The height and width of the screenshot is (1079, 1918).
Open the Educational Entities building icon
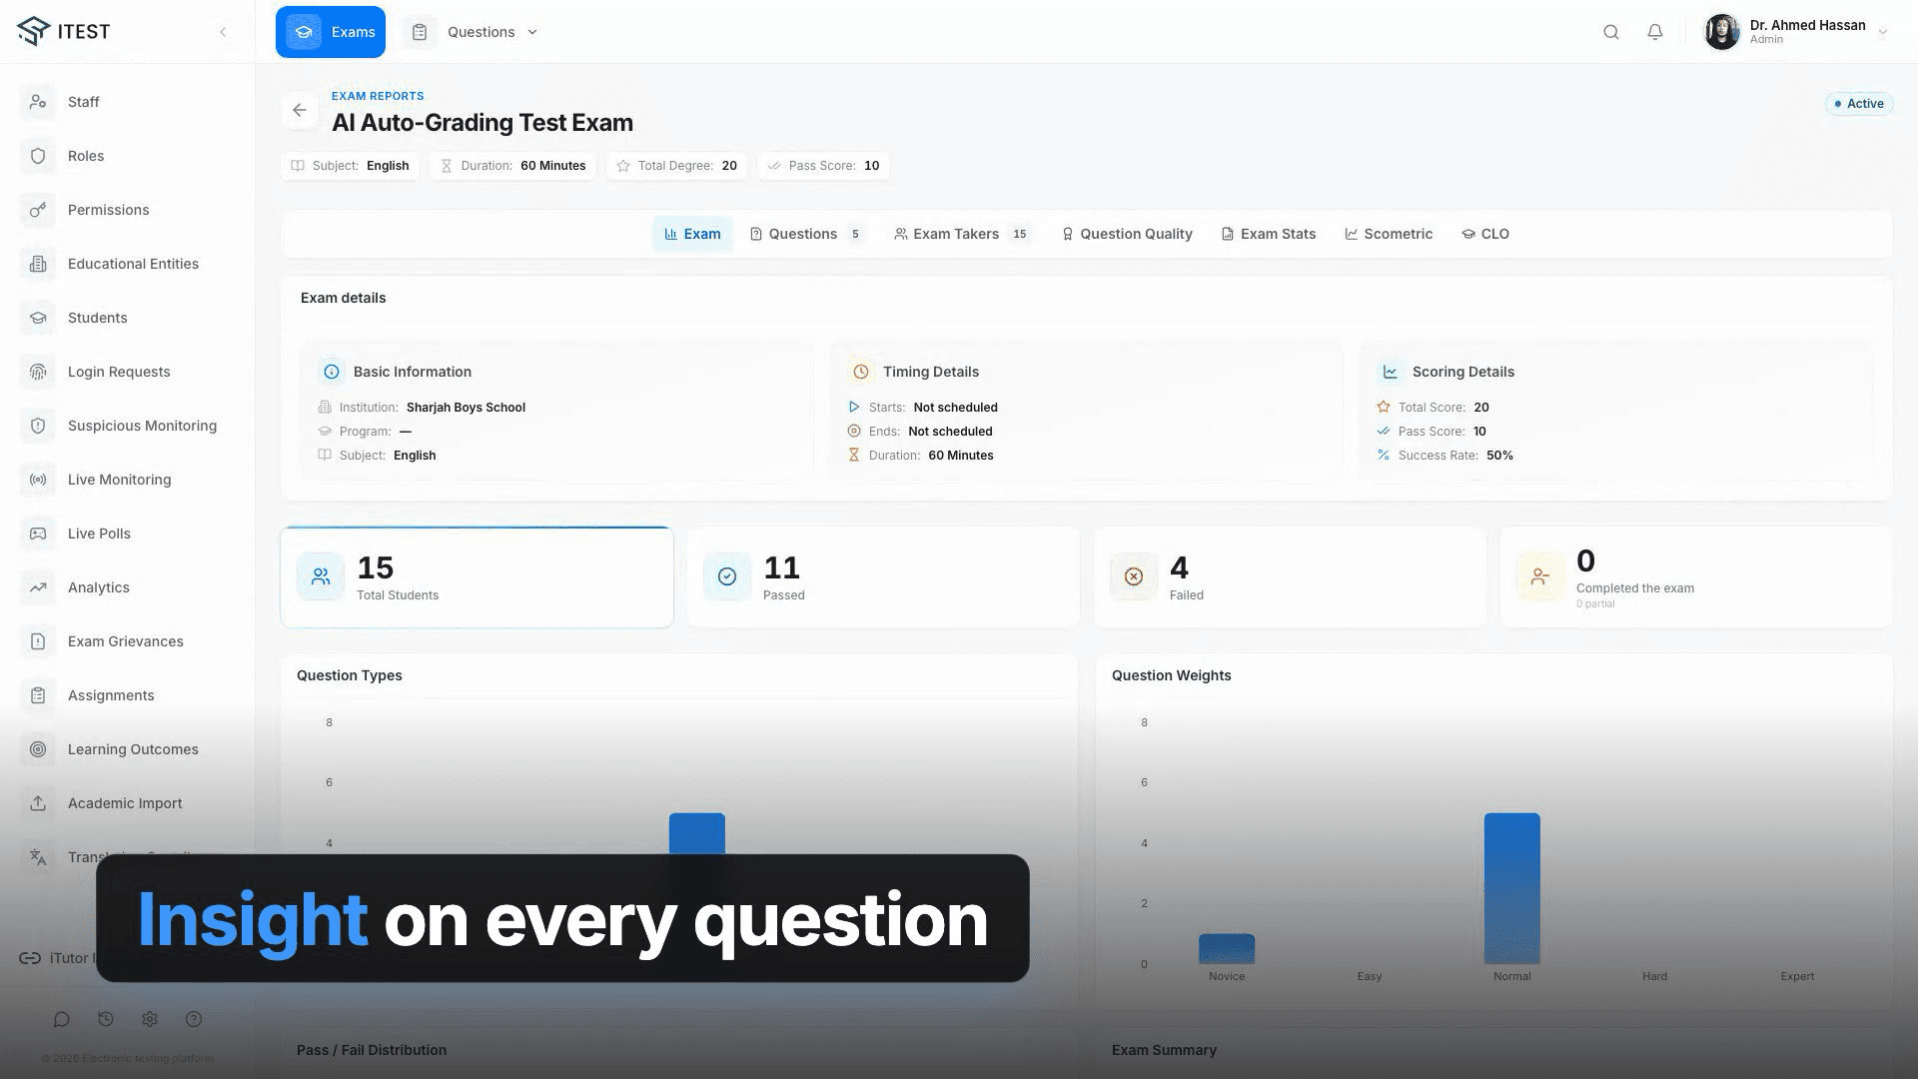(38, 264)
